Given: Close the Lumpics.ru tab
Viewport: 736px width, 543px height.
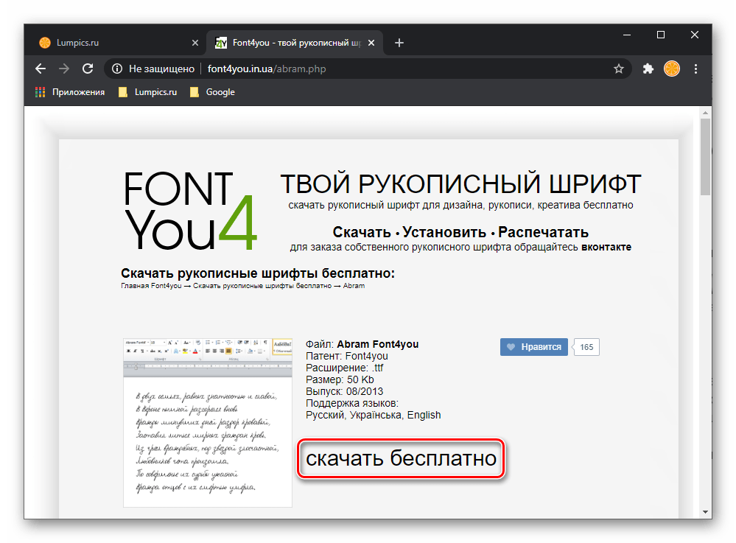Looking at the screenshot, I should 195,43.
